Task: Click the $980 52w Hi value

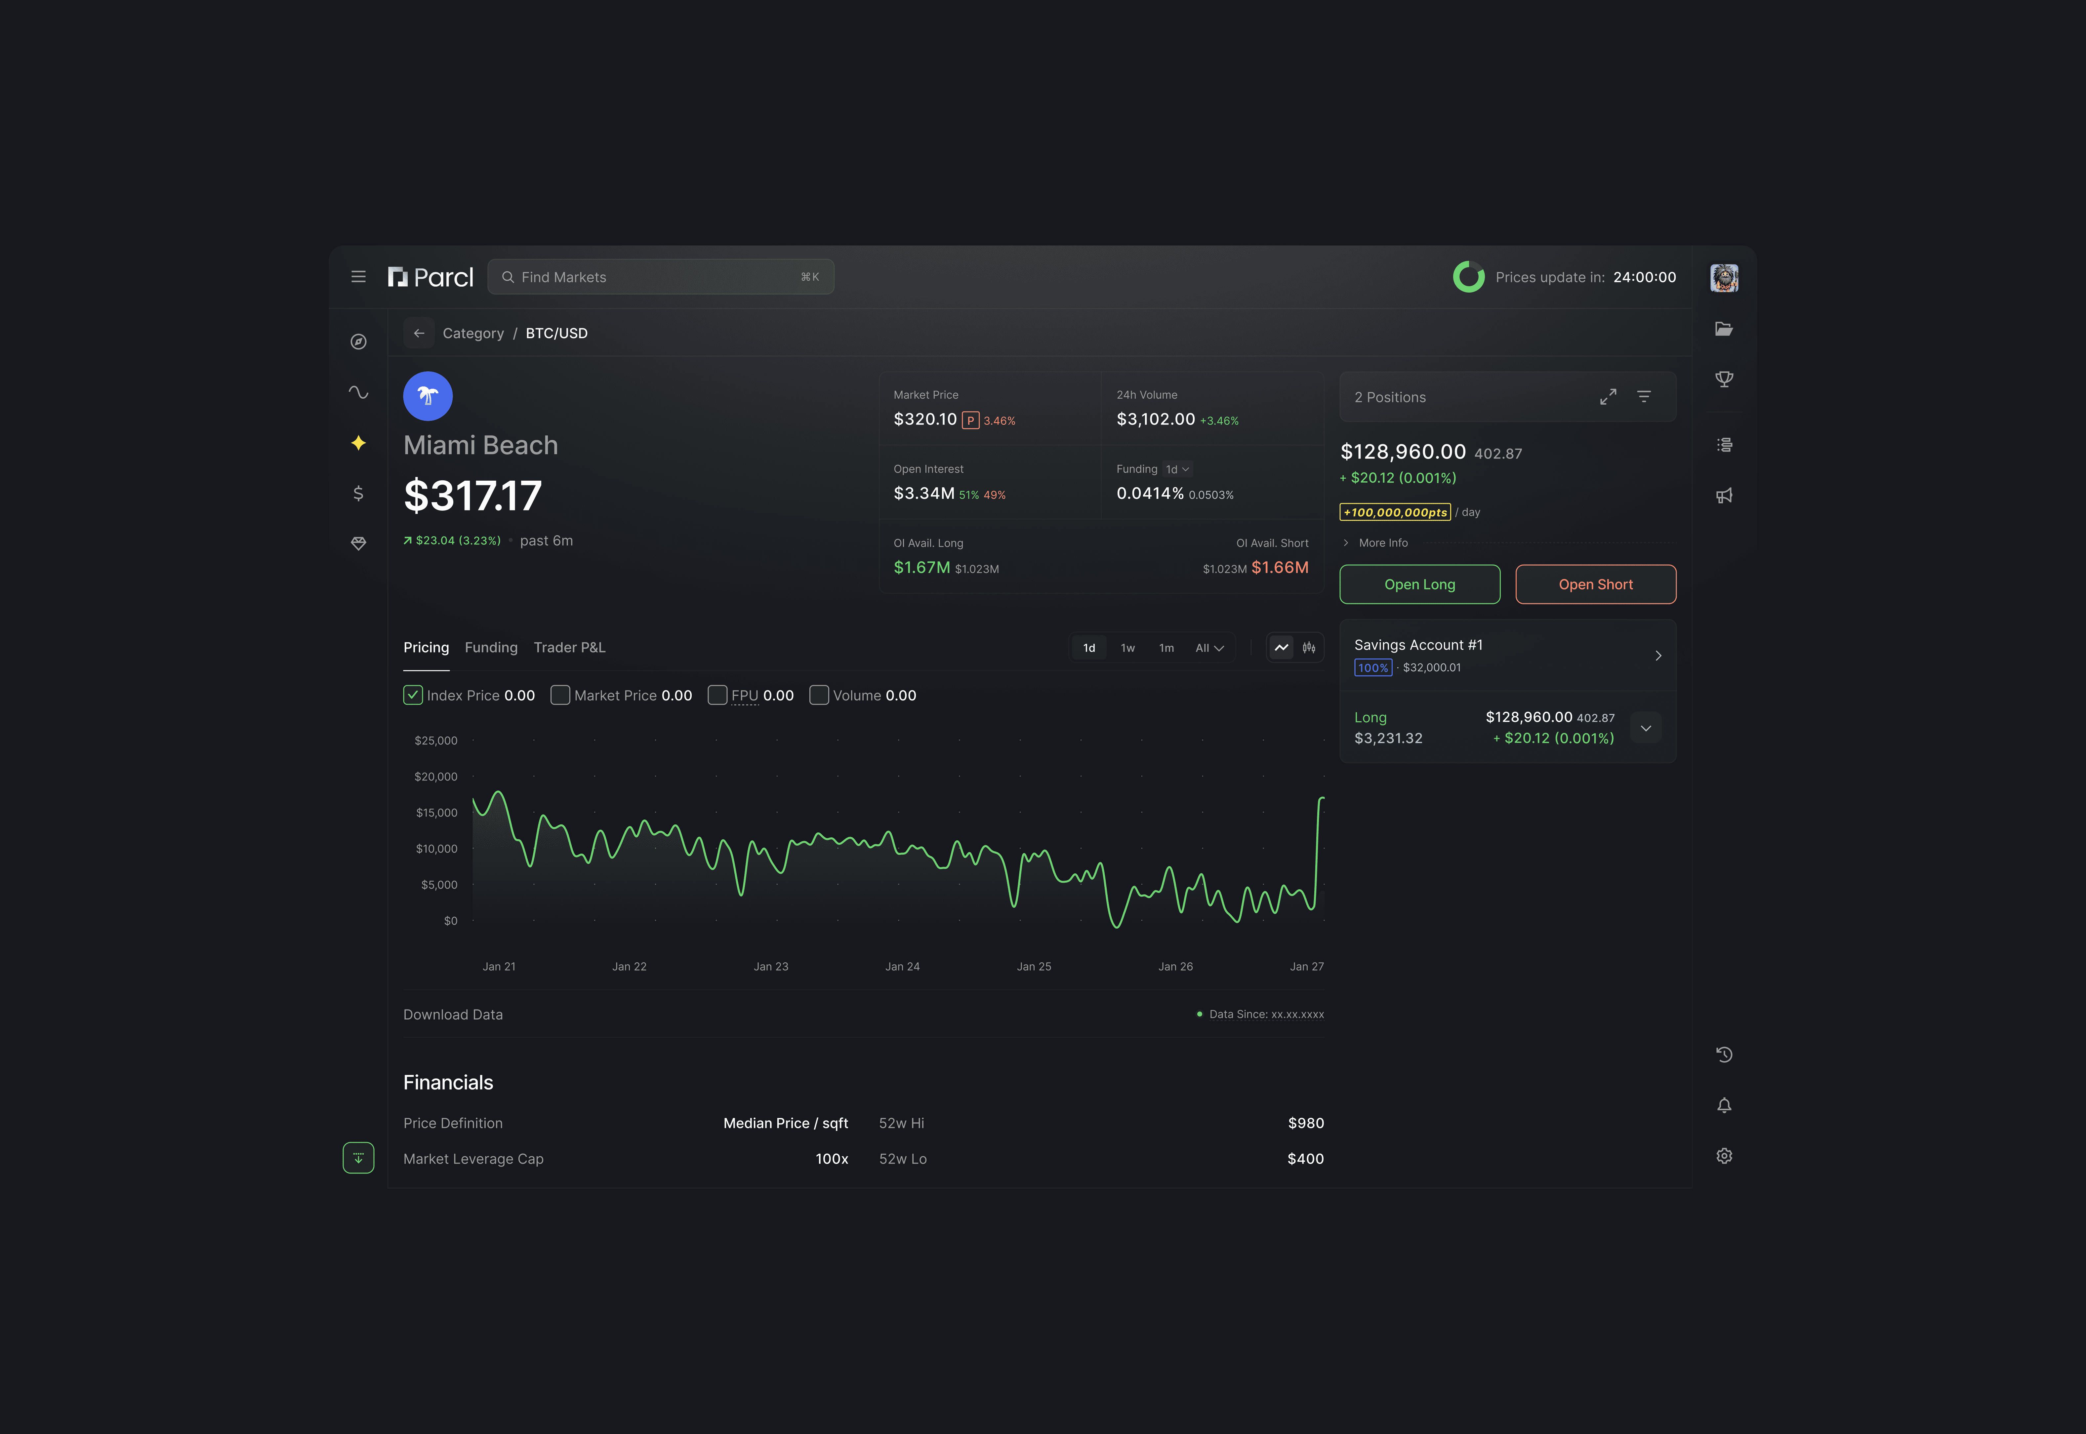Action: click(1306, 1123)
